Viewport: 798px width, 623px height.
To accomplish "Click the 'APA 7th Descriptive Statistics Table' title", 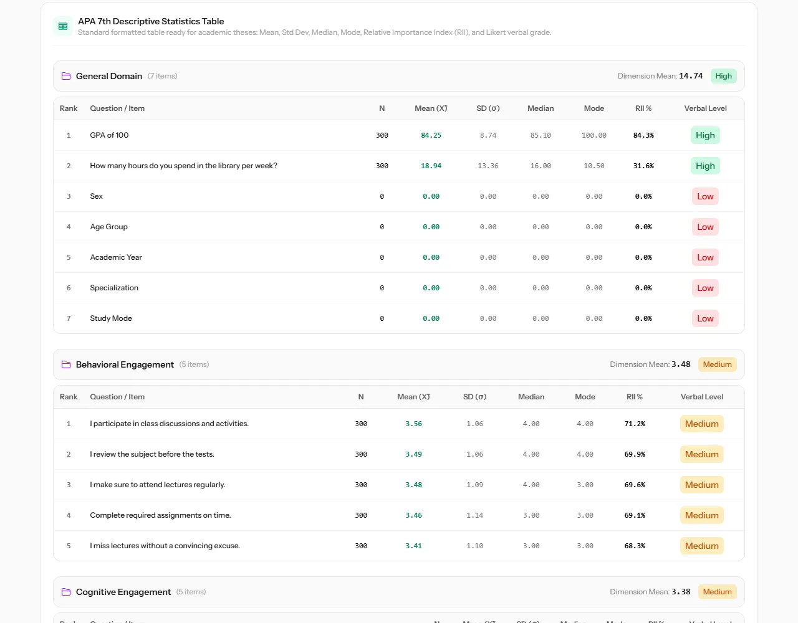I will (151, 21).
